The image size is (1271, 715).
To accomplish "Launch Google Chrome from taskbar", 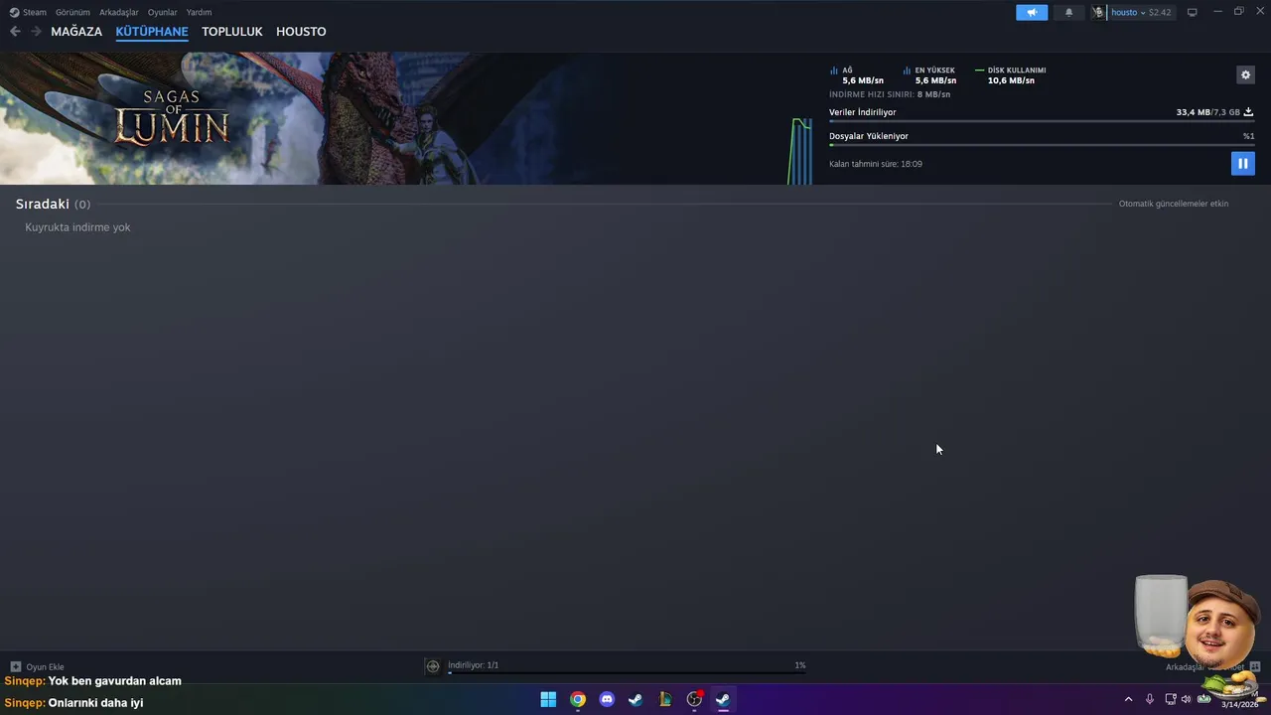I will (578, 699).
